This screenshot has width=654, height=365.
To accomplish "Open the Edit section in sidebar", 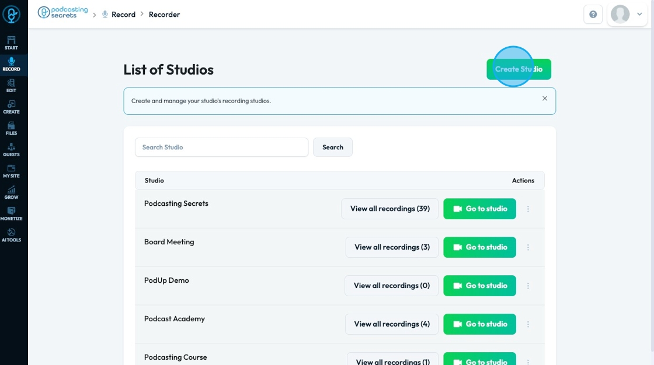I will (x=11, y=86).
